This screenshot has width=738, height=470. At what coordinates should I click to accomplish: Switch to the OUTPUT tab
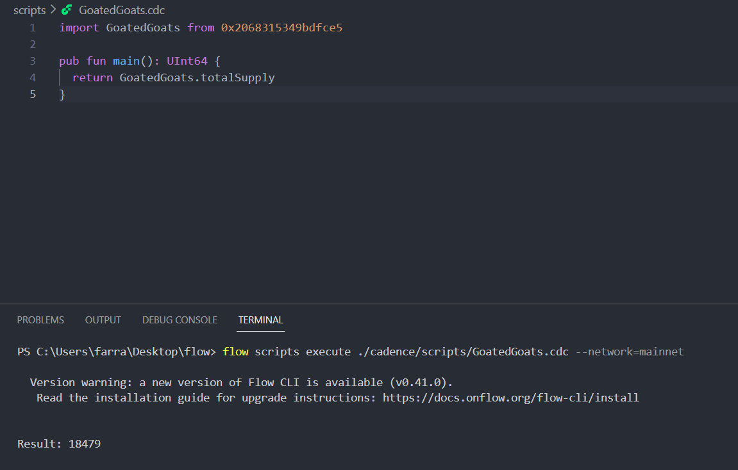[x=103, y=320]
